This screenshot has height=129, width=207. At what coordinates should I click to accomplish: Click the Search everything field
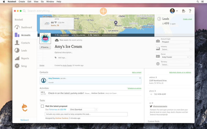(40, 11)
